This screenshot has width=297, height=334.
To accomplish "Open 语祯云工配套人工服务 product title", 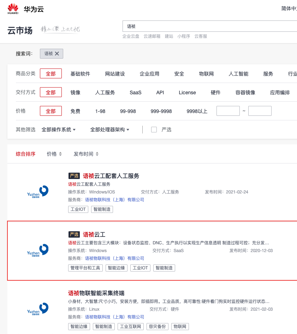I will pos(111,176).
